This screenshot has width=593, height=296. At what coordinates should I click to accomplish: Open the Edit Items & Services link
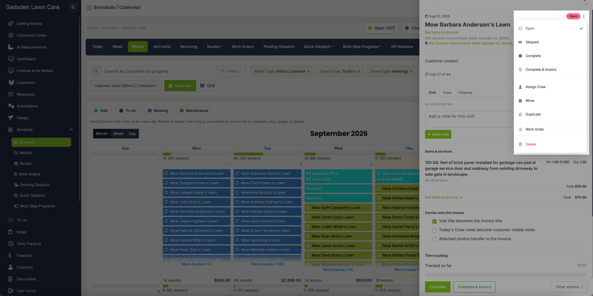444,198
